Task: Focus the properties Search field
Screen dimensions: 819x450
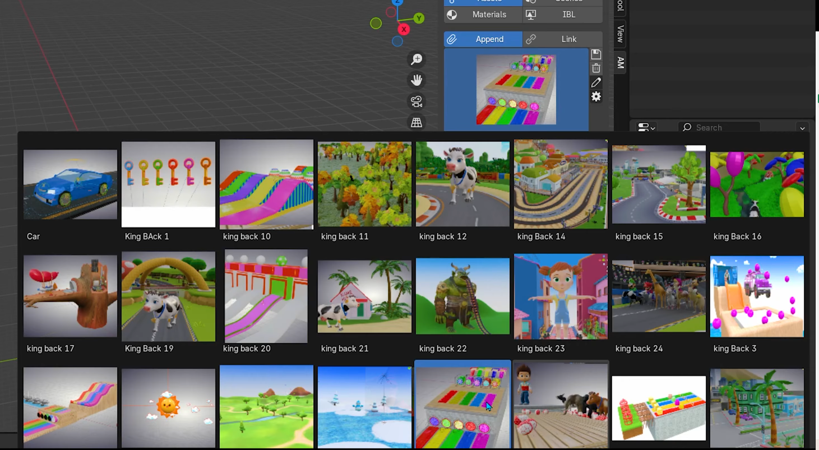Action: pos(719,128)
